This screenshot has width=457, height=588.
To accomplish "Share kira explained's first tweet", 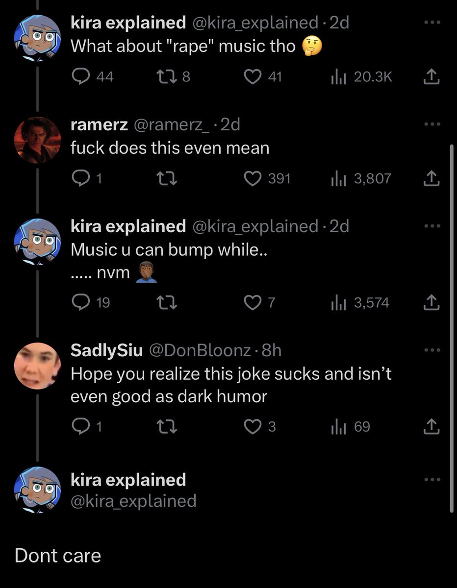I will click(432, 76).
